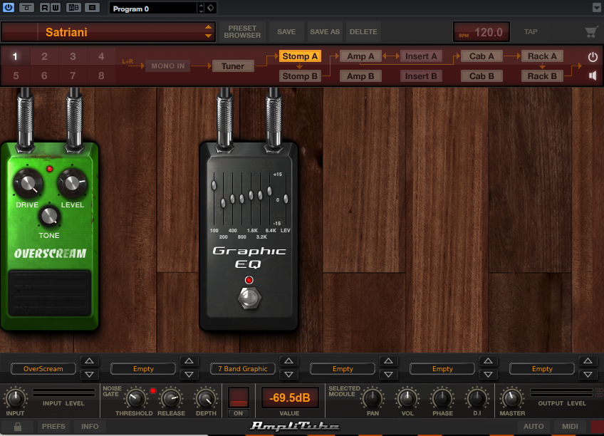Click the INFO button
Image resolution: width=604 pixels, height=436 pixels.
point(90,426)
